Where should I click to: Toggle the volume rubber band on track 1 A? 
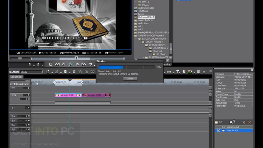click(x=26, y=116)
